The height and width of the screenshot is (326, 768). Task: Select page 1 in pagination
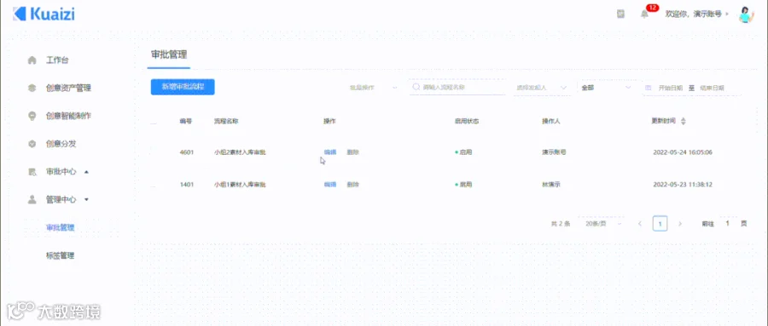coord(660,224)
